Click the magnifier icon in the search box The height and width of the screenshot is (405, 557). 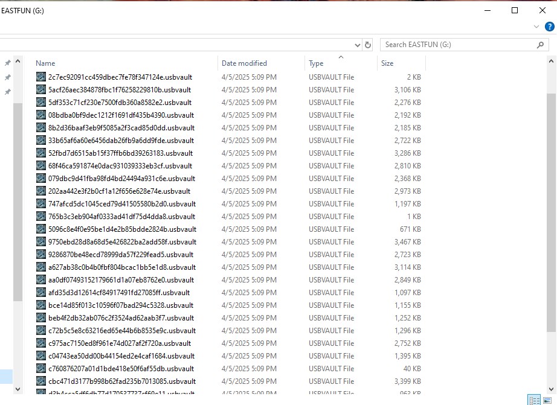coord(539,45)
